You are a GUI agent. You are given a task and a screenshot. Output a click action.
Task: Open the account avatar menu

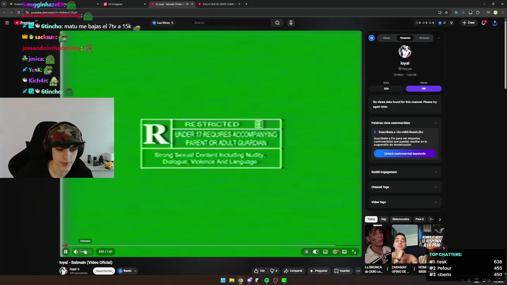pyautogui.click(x=495, y=23)
